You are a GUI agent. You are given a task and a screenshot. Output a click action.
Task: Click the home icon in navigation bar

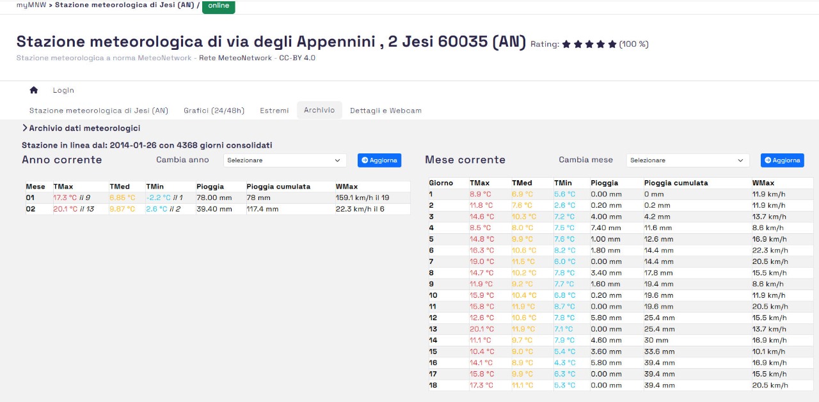(34, 90)
